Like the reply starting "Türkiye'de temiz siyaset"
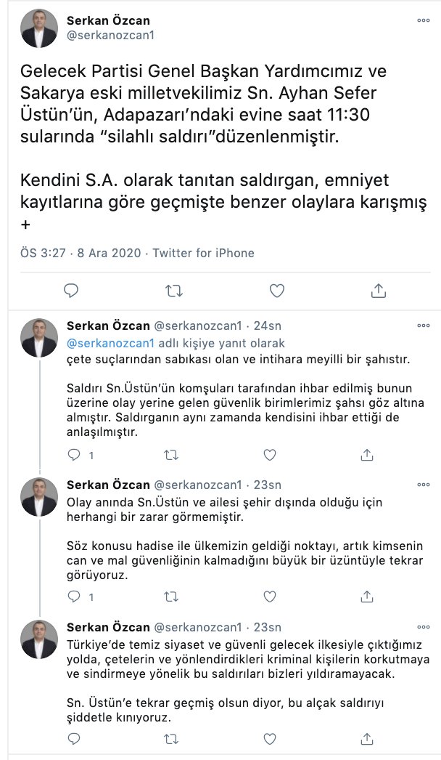This screenshot has height=760, width=441. (x=269, y=739)
